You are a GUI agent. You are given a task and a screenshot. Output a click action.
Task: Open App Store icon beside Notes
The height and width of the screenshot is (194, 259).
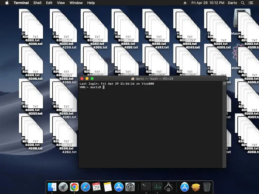click(119, 187)
